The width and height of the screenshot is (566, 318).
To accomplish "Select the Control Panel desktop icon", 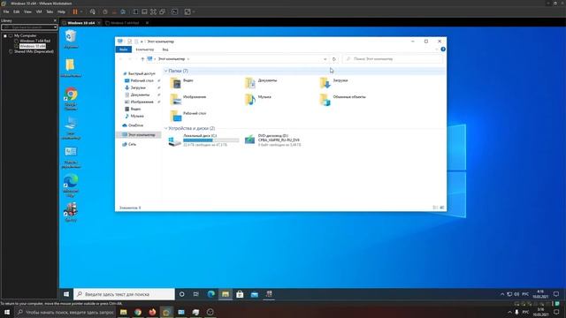I will click(71, 157).
